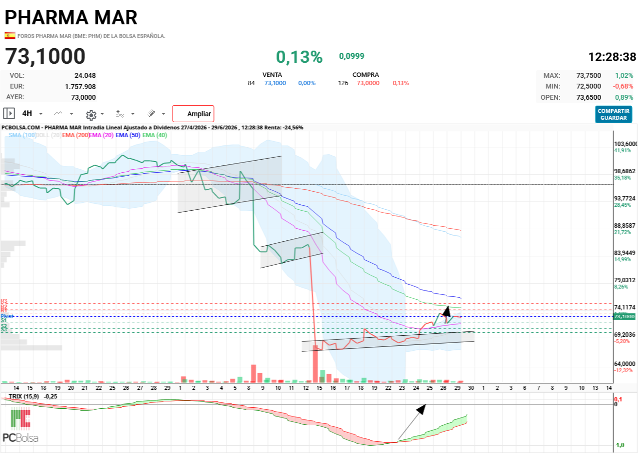Click the MIN value 72,5000
The image size is (639, 453).
click(x=589, y=86)
